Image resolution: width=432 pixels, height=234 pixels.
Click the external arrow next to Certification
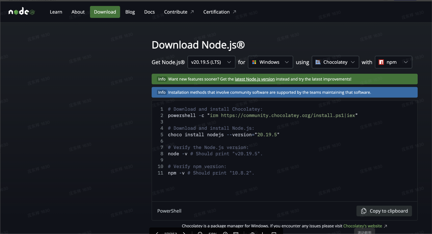tap(234, 12)
